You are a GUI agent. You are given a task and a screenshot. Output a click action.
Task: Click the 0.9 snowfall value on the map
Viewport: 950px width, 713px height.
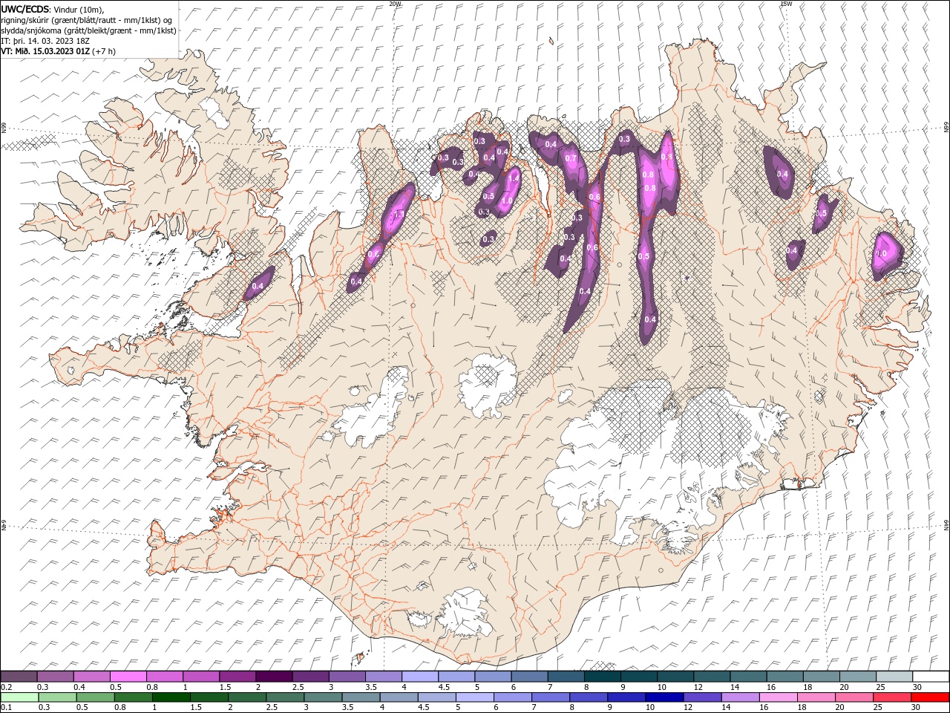click(666, 157)
